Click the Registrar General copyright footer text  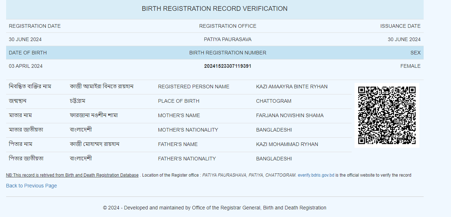[x=215, y=208]
